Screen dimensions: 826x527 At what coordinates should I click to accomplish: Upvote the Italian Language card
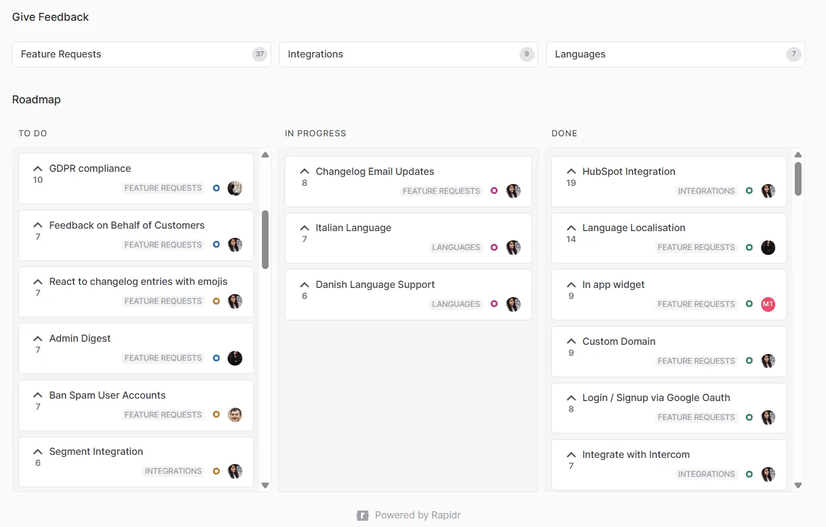[x=305, y=228]
